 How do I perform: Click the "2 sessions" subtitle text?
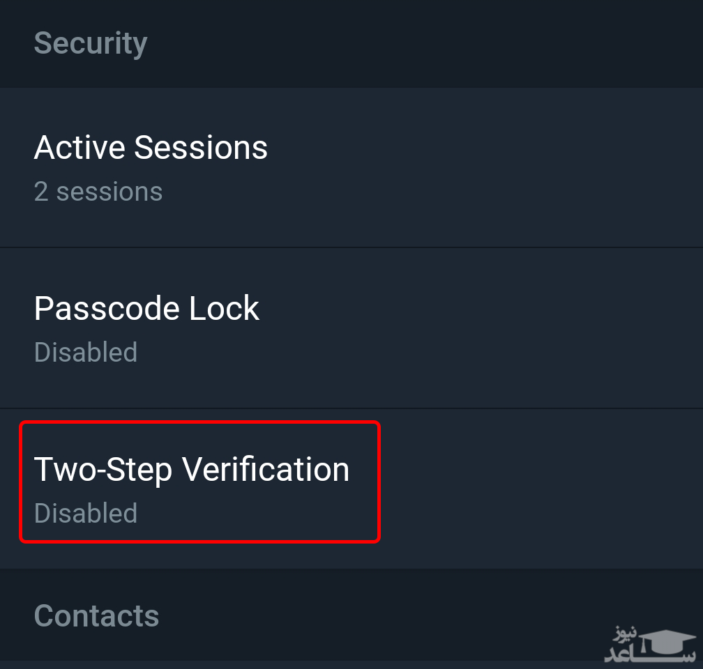pyautogui.click(x=98, y=192)
